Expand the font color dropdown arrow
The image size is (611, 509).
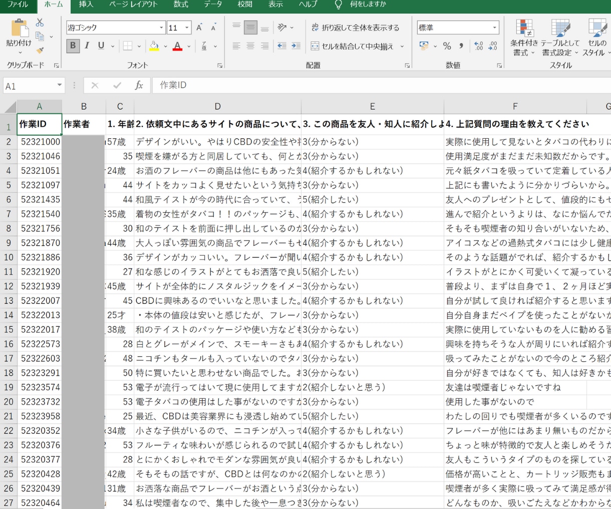click(189, 47)
